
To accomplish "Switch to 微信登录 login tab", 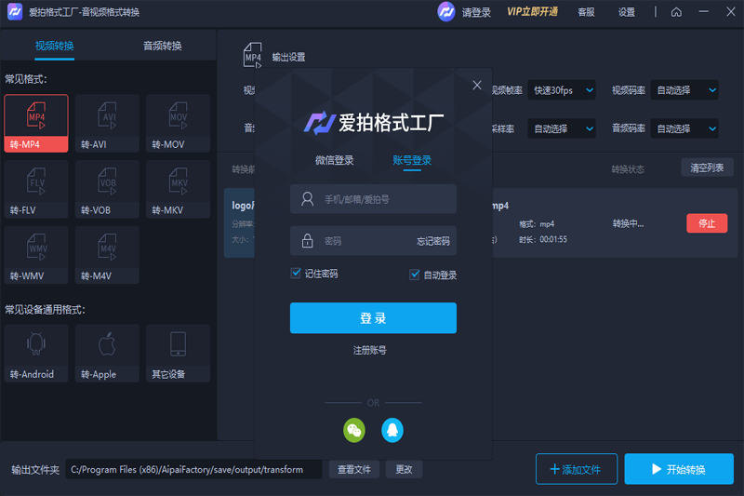I will click(x=335, y=160).
